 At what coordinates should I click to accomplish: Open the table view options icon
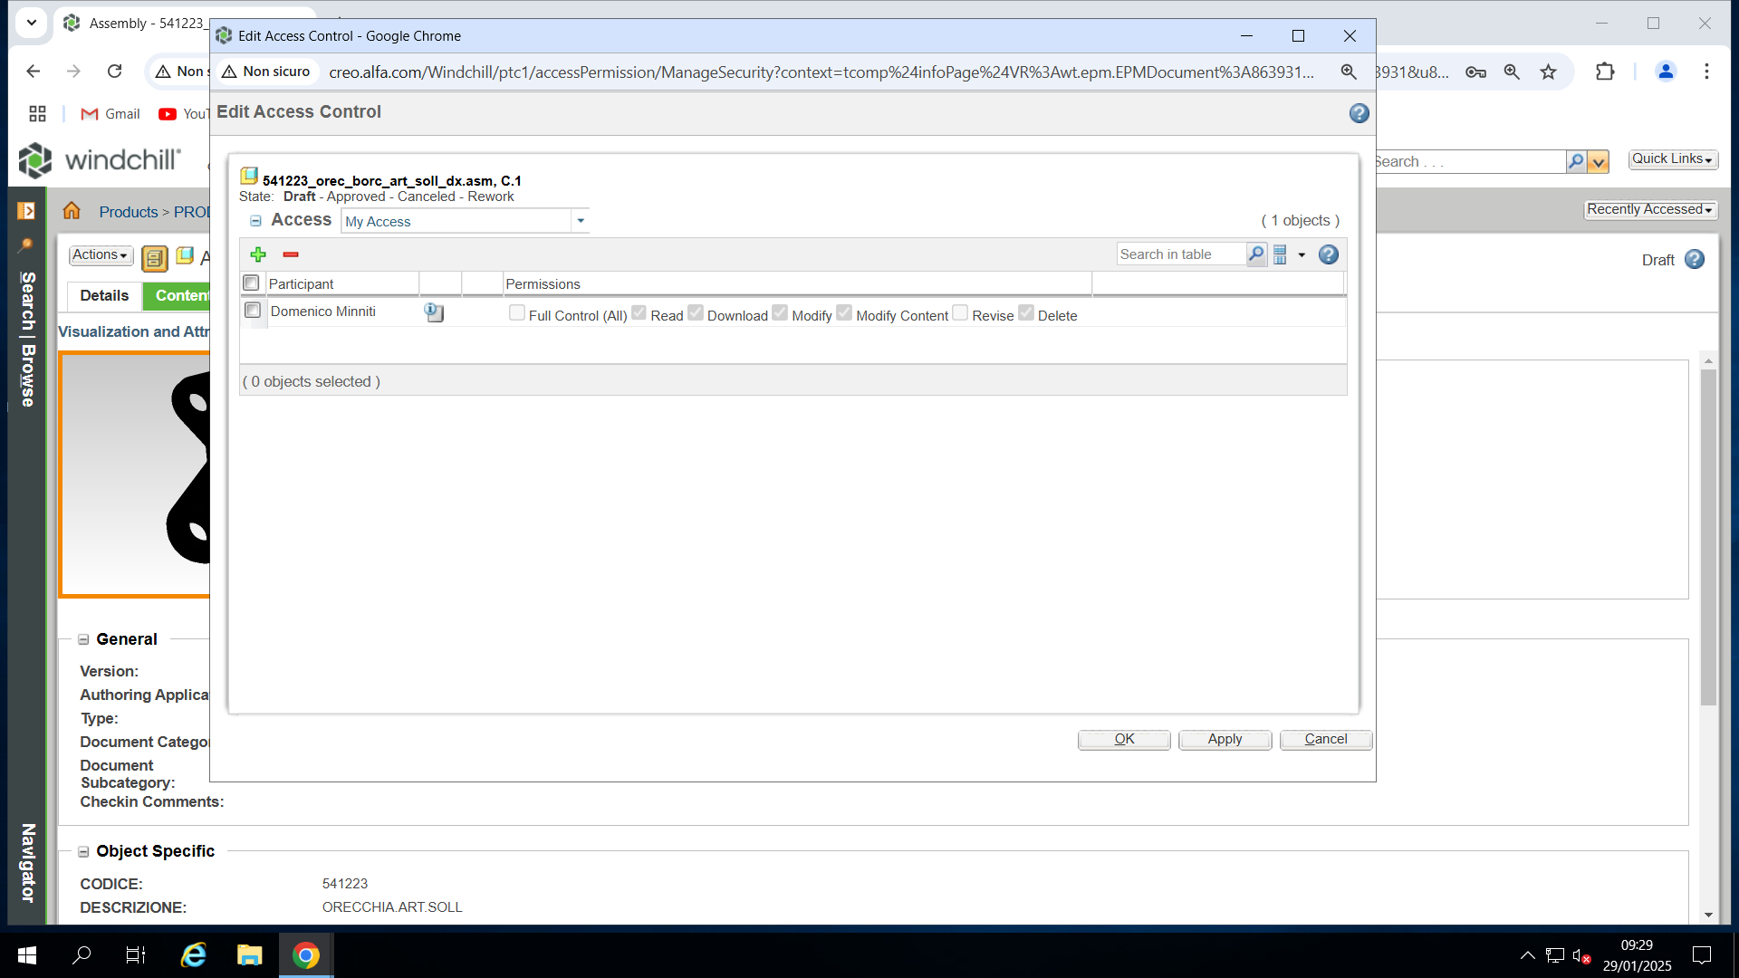point(1280,254)
